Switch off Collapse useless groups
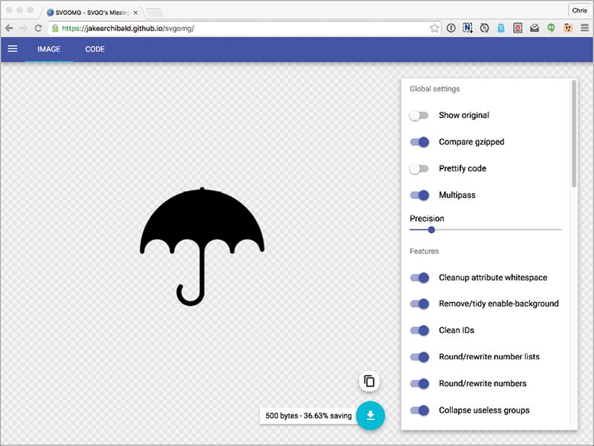594x446 pixels. click(420, 410)
